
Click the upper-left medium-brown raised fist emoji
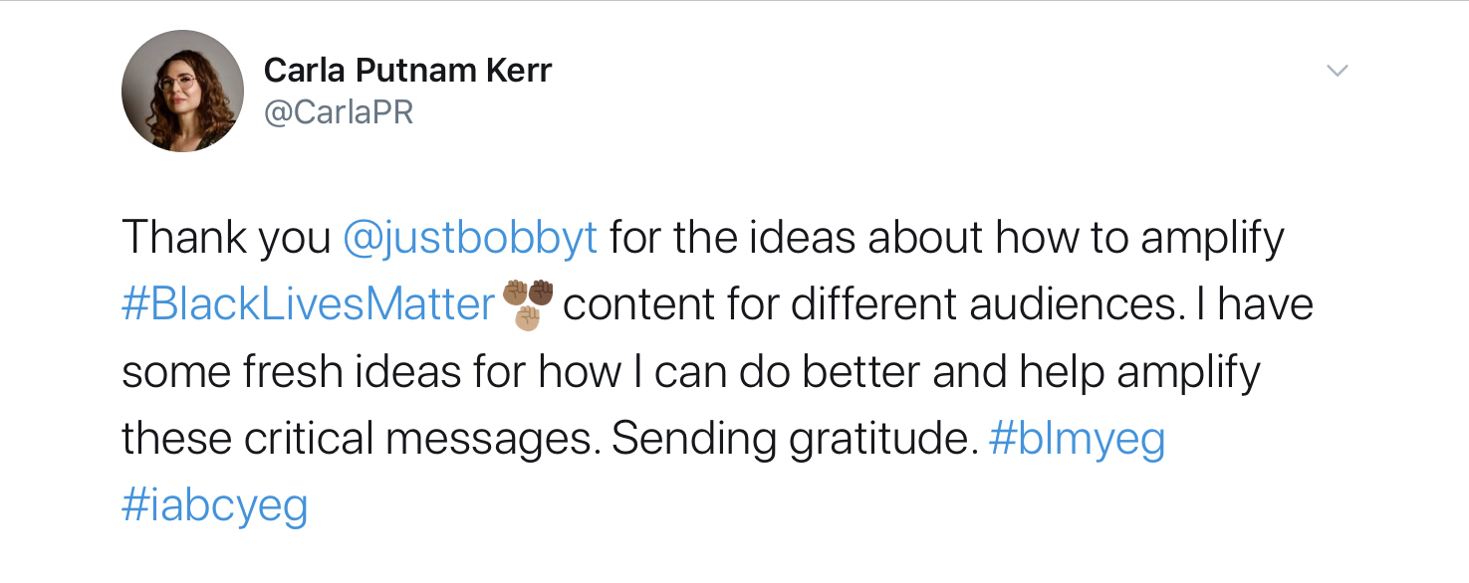[x=515, y=292]
